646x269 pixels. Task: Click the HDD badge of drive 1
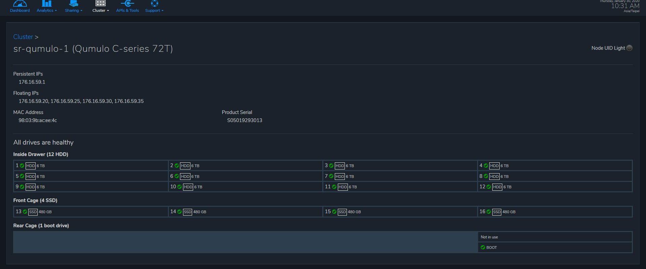pyautogui.click(x=31, y=166)
